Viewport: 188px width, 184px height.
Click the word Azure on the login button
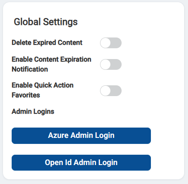point(58,135)
